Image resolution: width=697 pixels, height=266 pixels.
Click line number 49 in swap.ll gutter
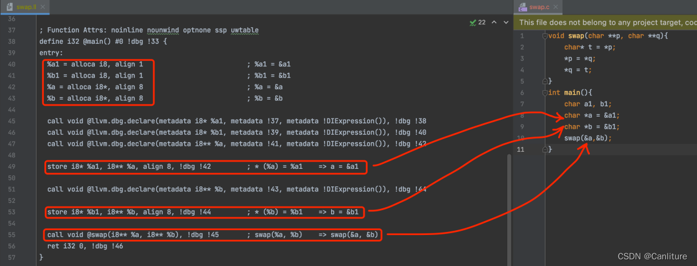pyautogui.click(x=12, y=166)
